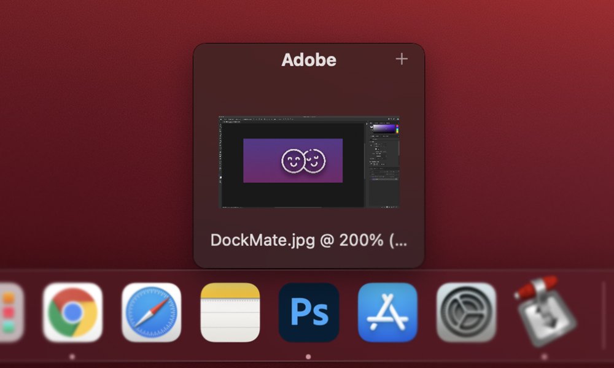Image resolution: width=614 pixels, height=368 pixels.
Task: Open the partially visible Launchpad icon
Action: [x=10, y=312]
